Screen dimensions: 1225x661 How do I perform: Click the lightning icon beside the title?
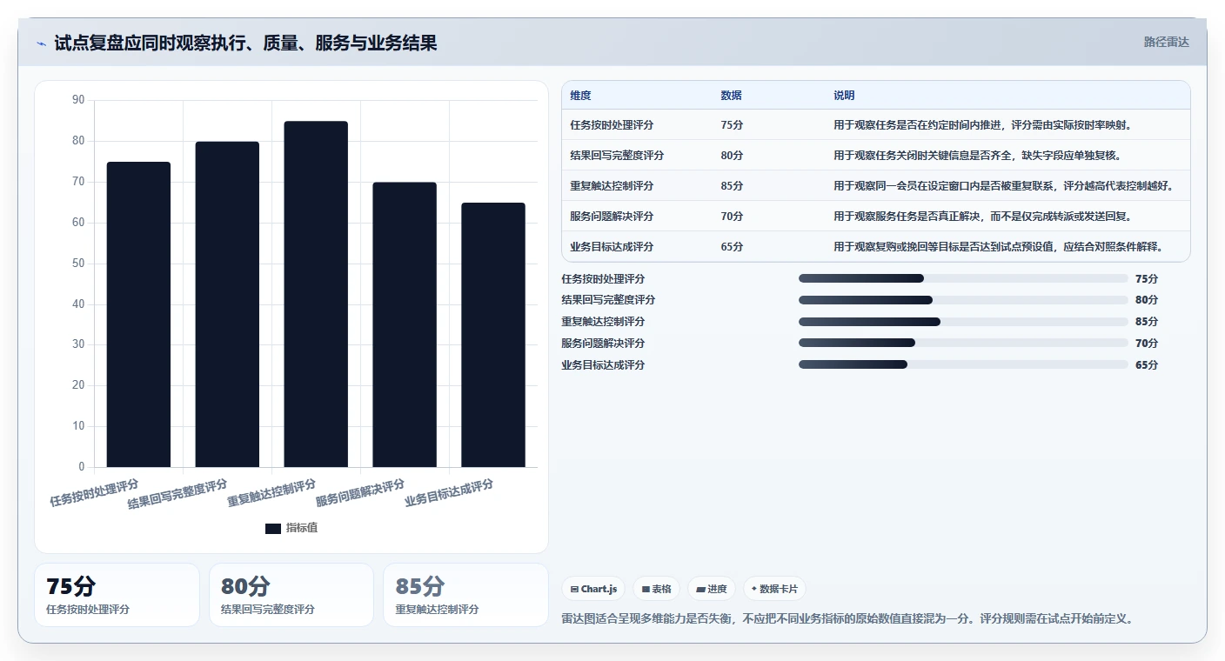pyautogui.click(x=41, y=43)
